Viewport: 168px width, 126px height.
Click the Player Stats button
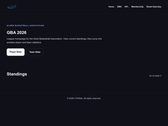coord(16,52)
